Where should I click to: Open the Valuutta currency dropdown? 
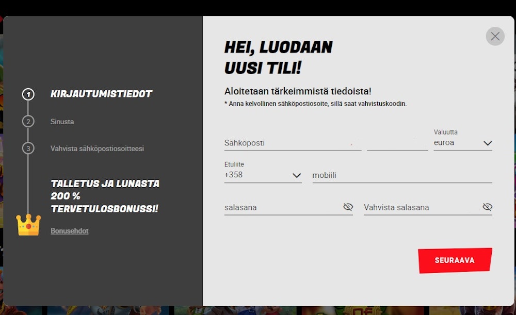462,143
